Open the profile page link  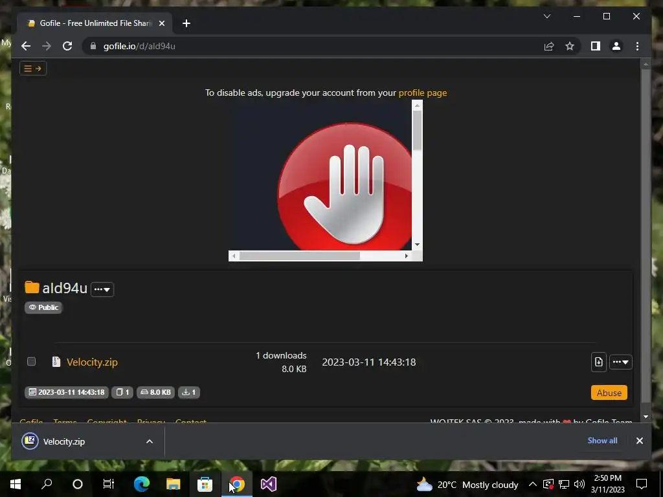422,93
